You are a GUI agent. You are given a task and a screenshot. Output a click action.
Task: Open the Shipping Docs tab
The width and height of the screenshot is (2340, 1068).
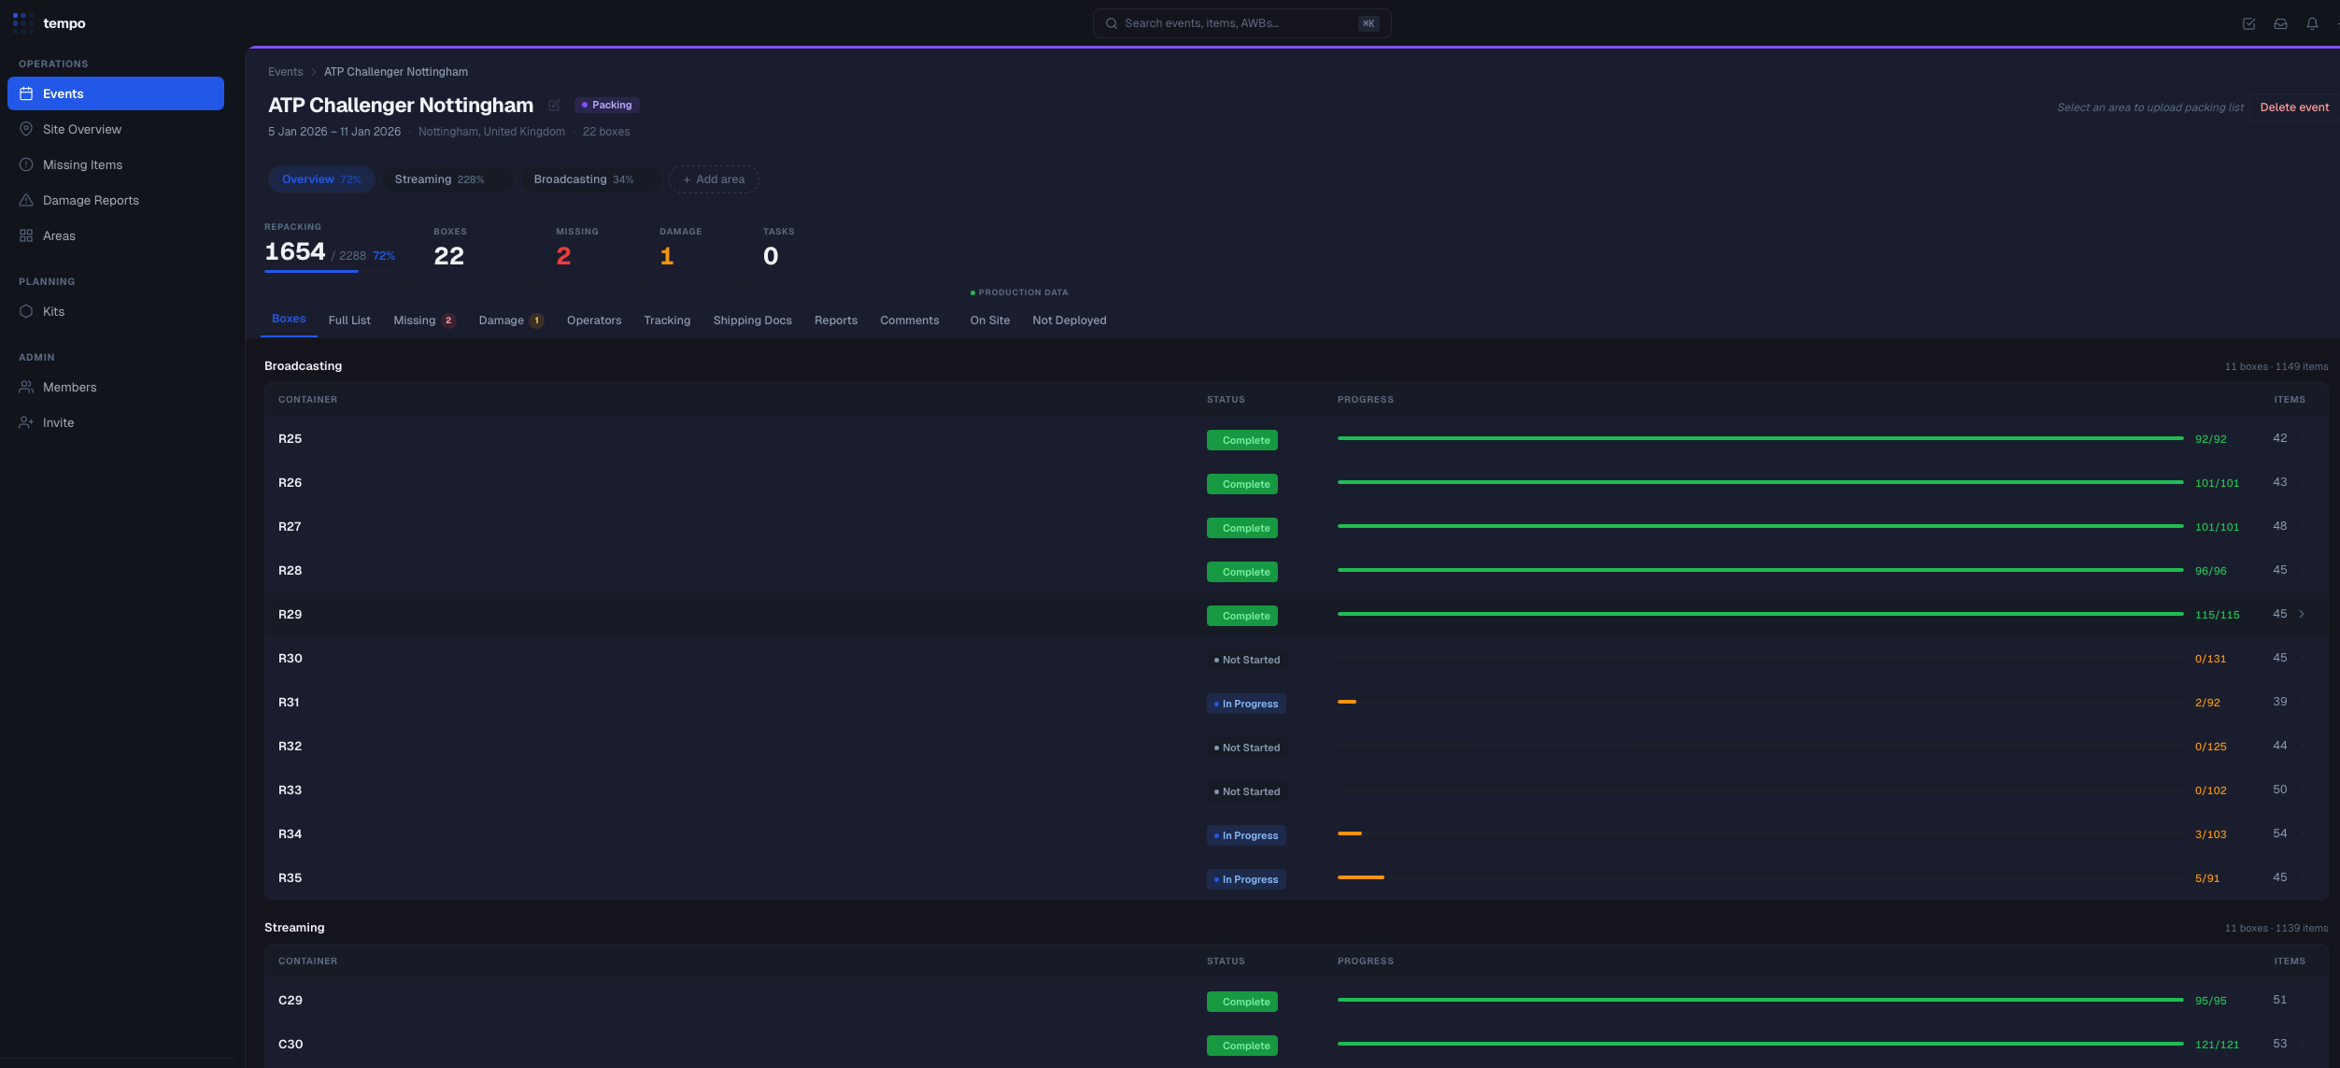[752, 320]
